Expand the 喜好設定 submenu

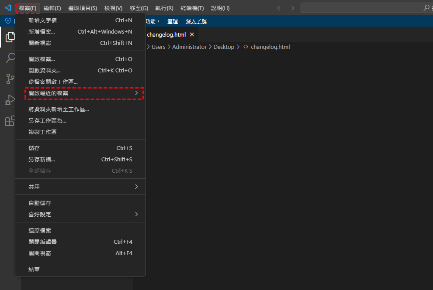(80, 215)
